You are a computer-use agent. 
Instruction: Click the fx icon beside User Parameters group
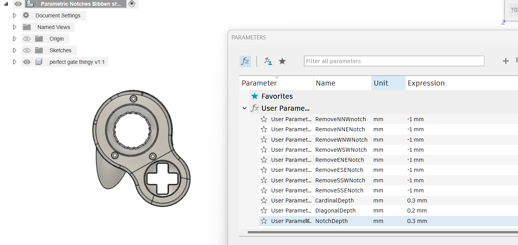[255, 108]
